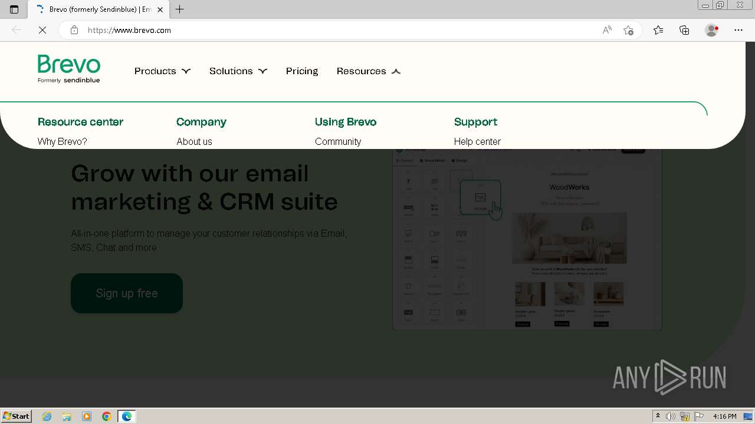Open media player from taskbar
This screenshot has width=755, height=424.
point(87,416)
